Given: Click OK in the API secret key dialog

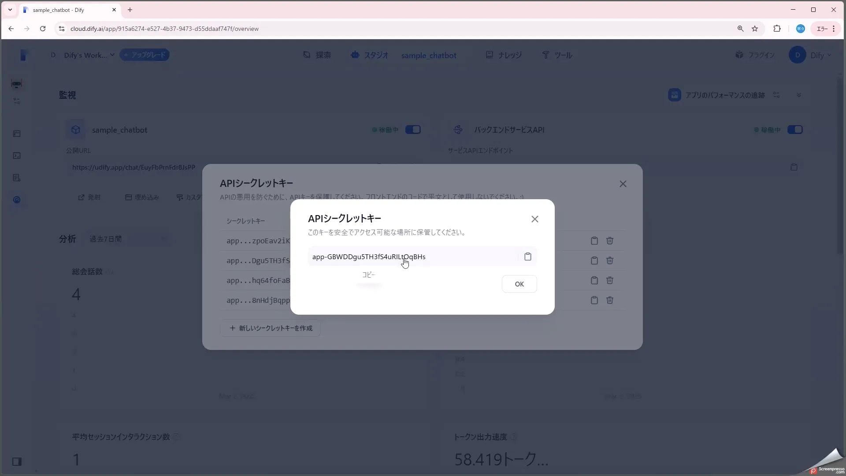Looking at the screenshot, I should 519,284.
